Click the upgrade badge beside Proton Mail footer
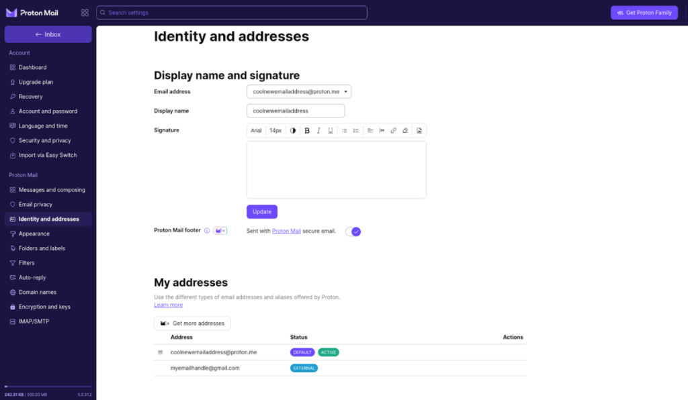 click(220, 230)
